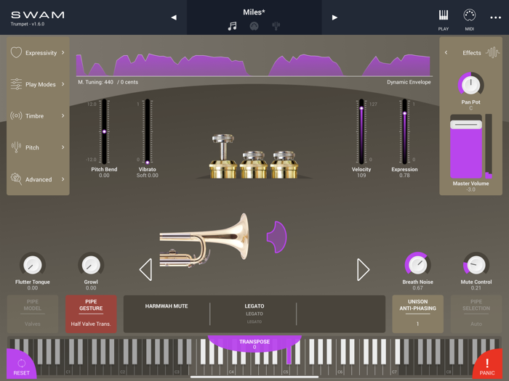Open the Timbre menu label
The width and height of the screenshot is (509, 381).
34,116
